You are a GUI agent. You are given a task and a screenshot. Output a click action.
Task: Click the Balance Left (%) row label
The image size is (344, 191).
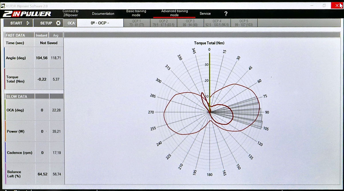tap(14, 174)
